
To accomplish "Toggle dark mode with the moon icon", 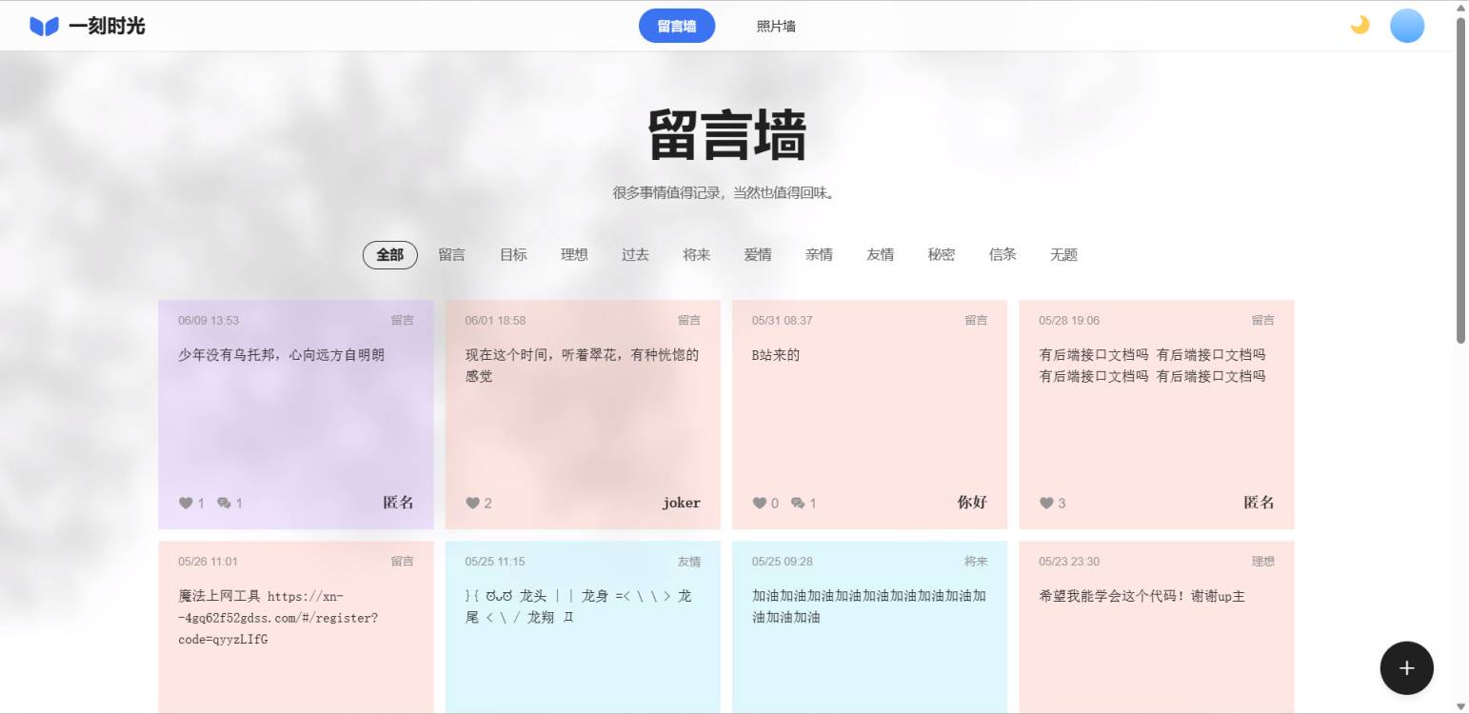I will point(1360,25).
